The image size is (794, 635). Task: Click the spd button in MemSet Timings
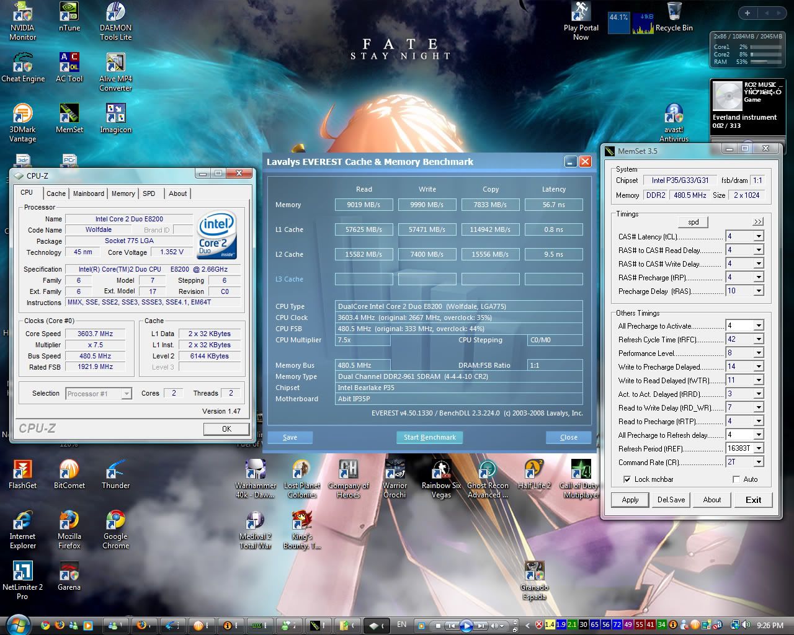(x=694, y=222)
